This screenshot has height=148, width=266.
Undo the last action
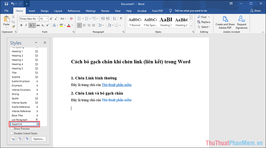click(13, 4)
